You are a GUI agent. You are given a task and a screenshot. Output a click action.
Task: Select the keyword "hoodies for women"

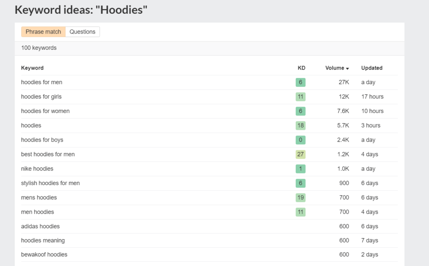click(45, 111)
